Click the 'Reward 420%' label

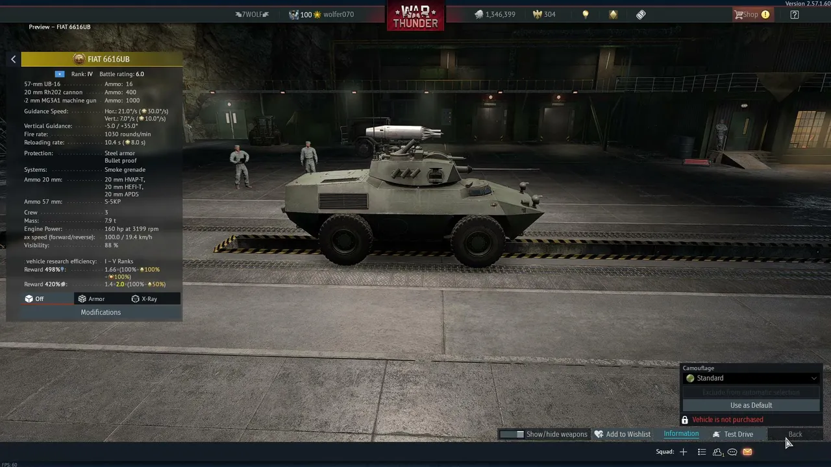coord(45,284)
